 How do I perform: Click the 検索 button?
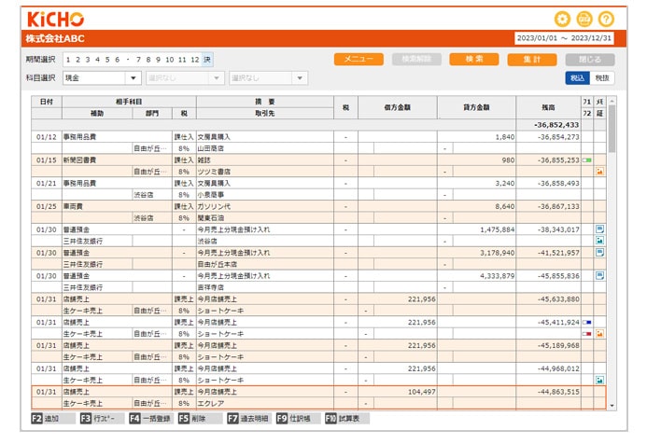tap(473, 59)
